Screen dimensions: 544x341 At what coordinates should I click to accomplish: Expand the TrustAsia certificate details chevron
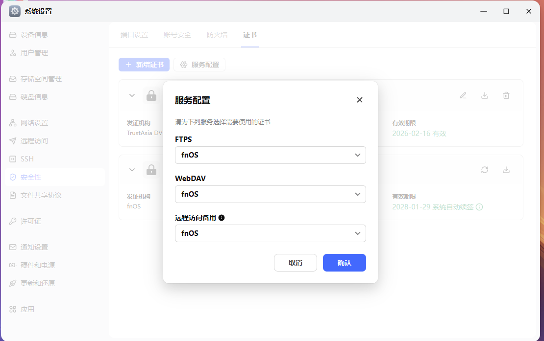pos(131,95)
